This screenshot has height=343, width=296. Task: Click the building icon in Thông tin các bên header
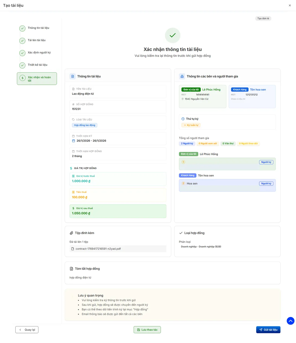tap(182, 76)
